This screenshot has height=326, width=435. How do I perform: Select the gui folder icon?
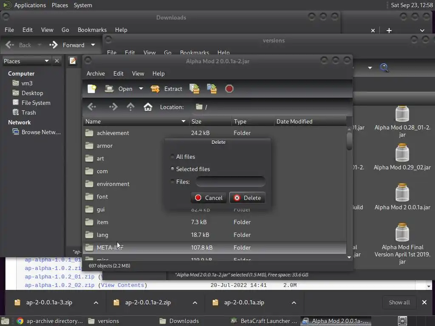[x=89, y=209]
